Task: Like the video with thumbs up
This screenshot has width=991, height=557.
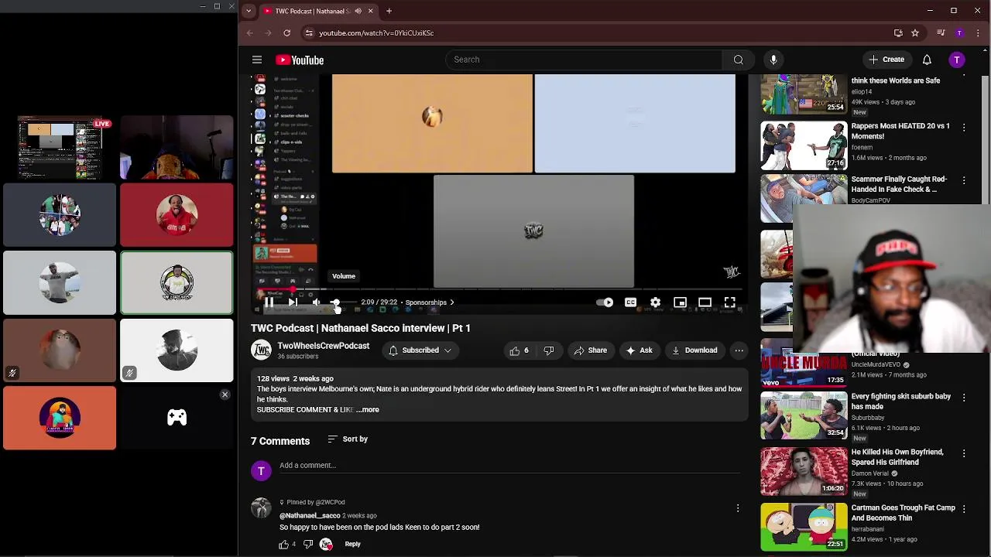Action: (x=520, y=350)
